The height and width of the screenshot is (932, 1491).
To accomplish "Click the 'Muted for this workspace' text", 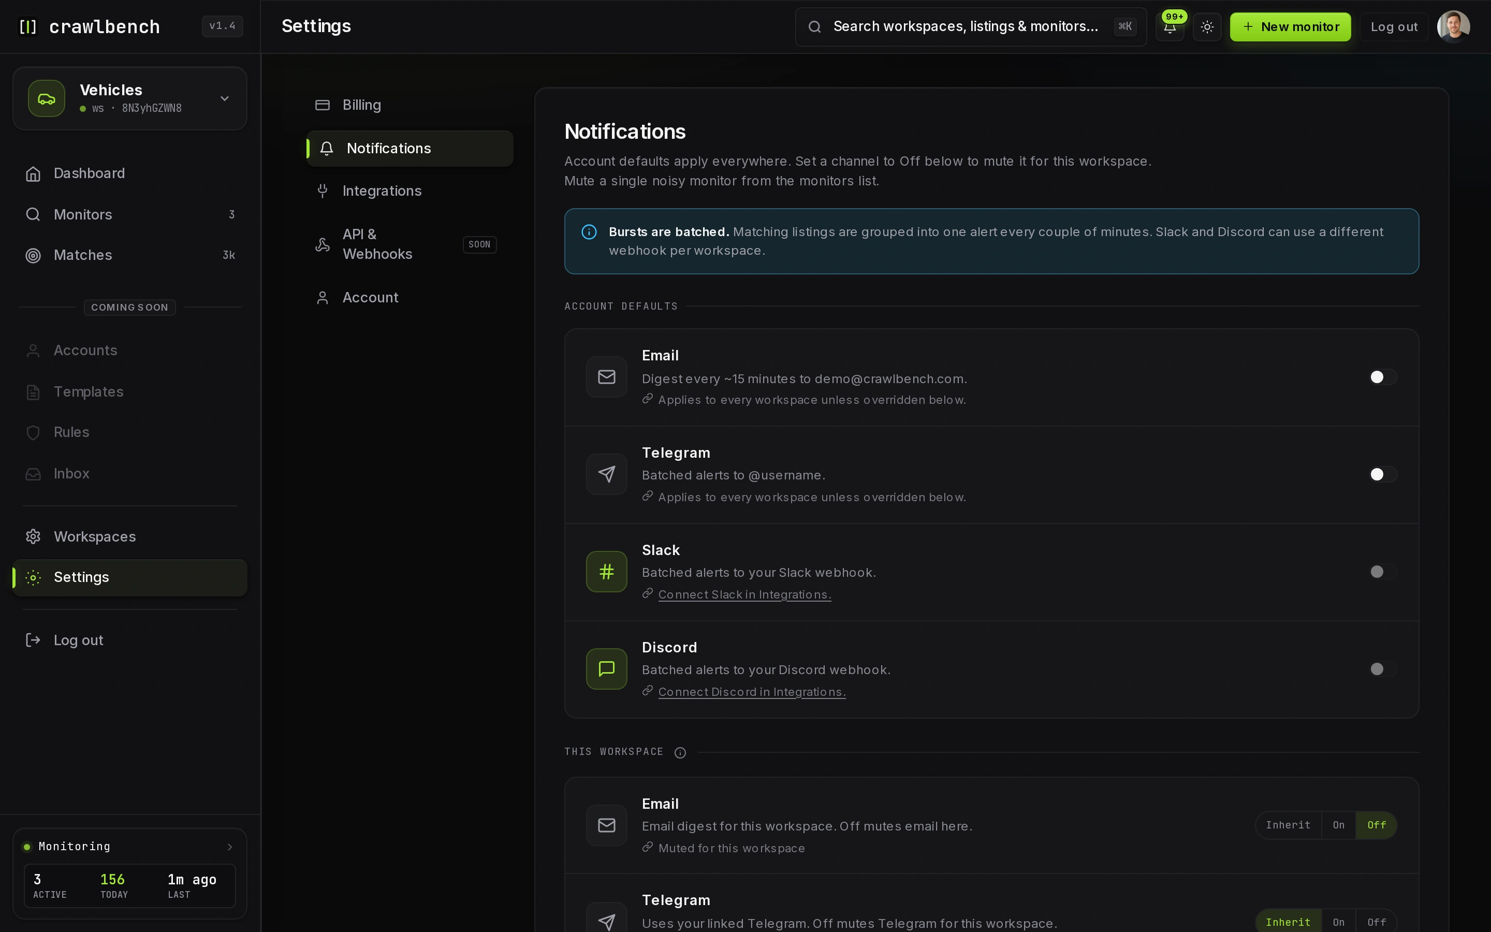I will click(x=732, y=849).
